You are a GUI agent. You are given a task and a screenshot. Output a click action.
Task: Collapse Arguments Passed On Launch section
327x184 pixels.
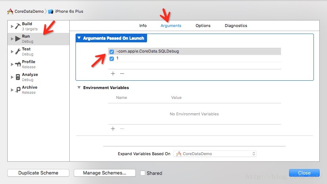pos(79,38)
